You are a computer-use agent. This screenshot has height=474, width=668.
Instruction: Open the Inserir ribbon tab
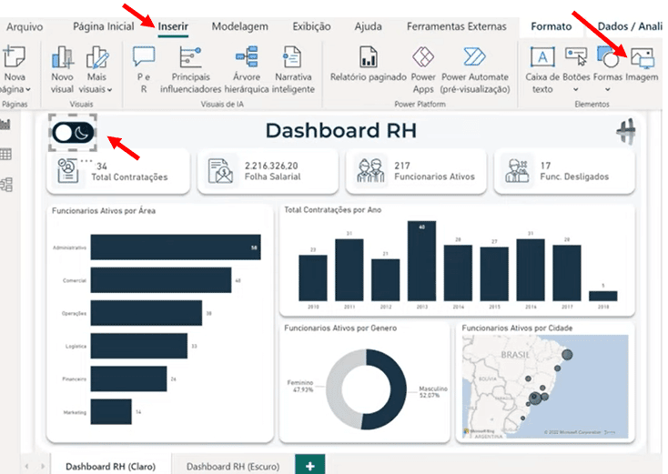click(173, 26)
